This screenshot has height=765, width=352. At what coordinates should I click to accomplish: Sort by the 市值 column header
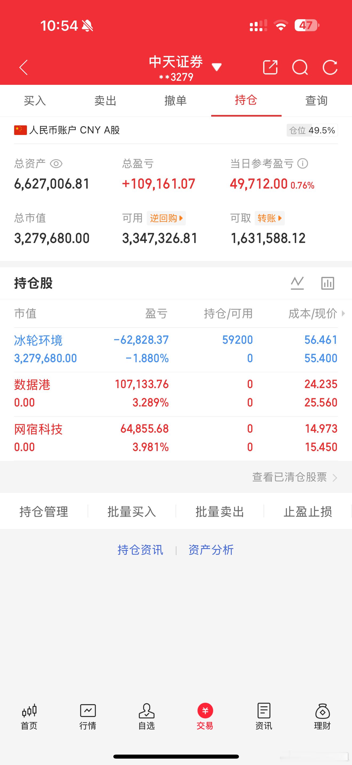pos(25,314)
